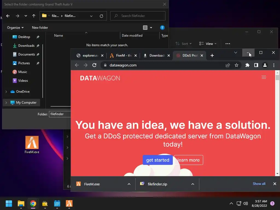Open the clock and date panel
Screen dimensions: 280x210
pyautogui.click(x=259, y=203)
